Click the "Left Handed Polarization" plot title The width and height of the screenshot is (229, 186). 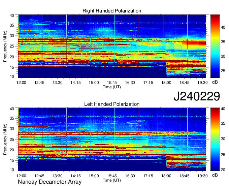(112, 104)
